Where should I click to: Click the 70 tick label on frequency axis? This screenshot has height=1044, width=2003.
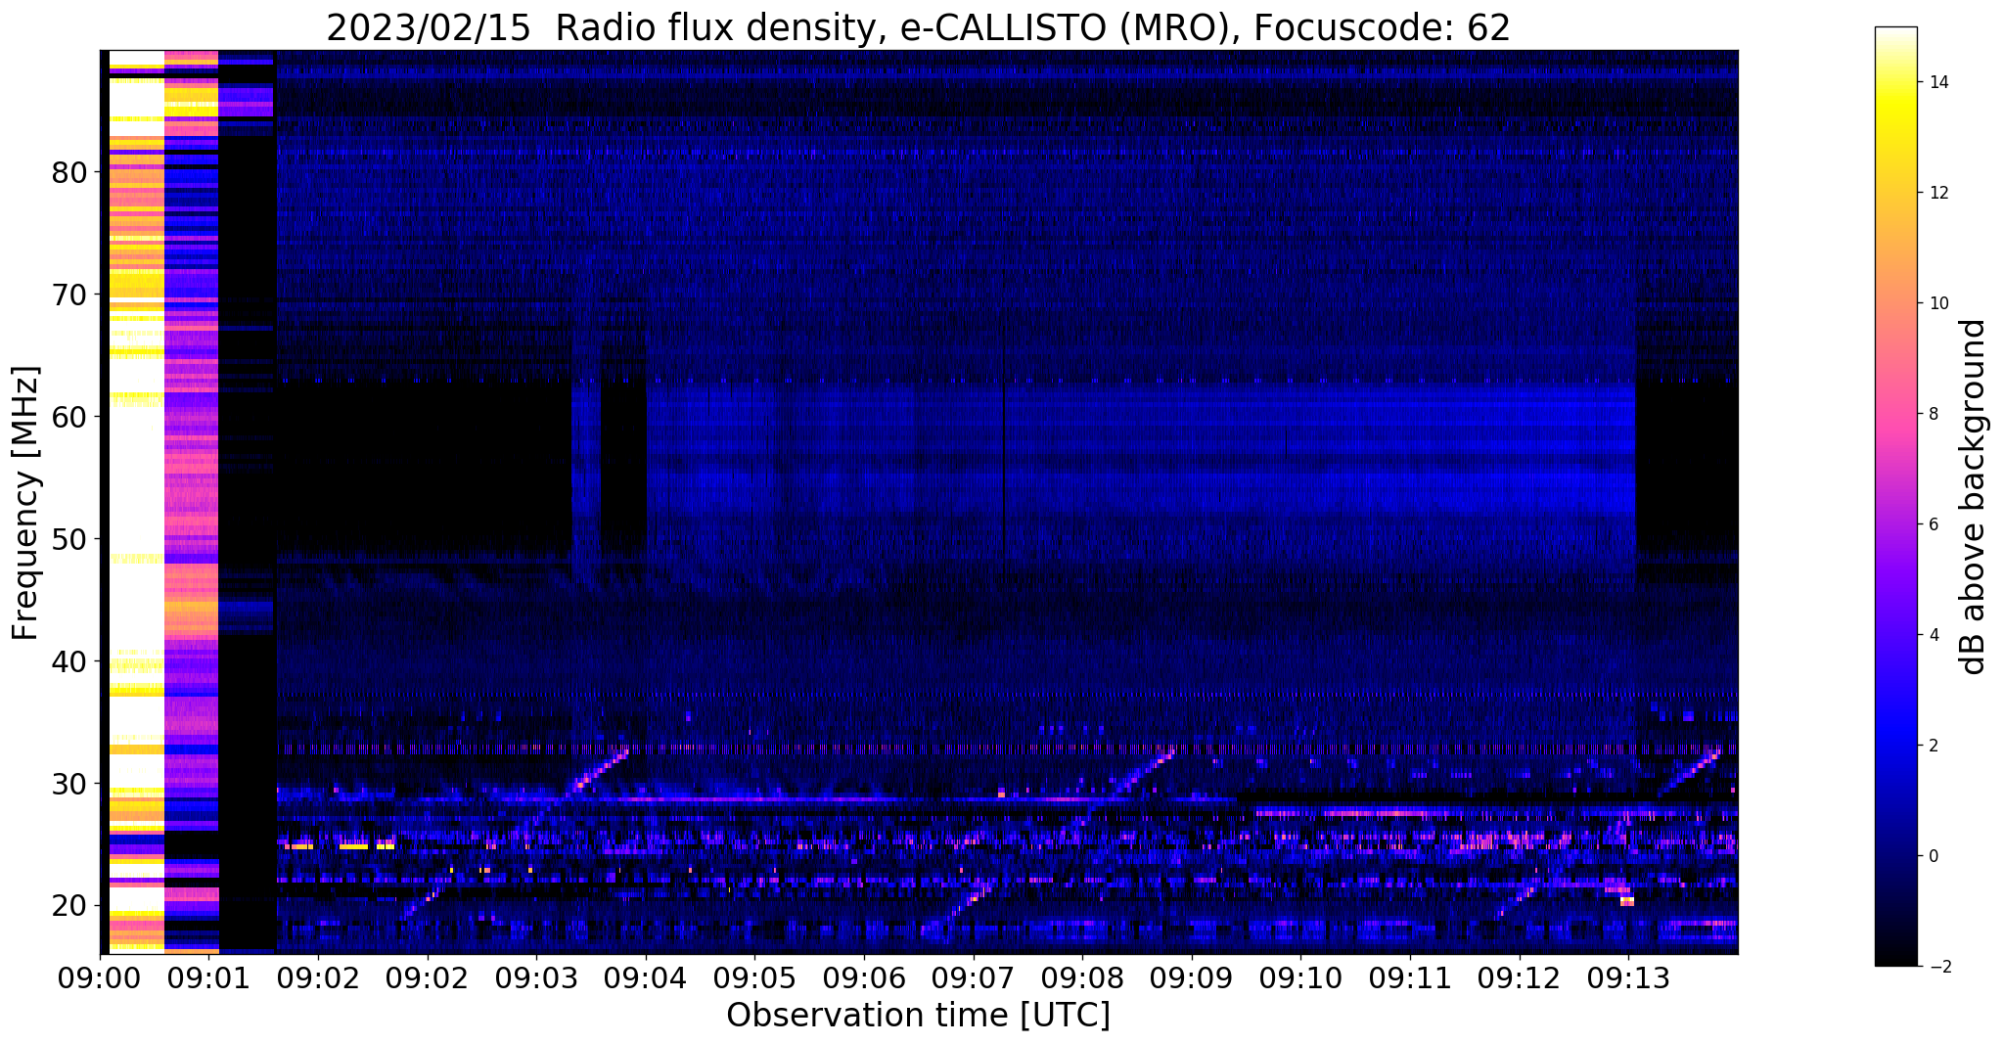(x=69, y=295)
